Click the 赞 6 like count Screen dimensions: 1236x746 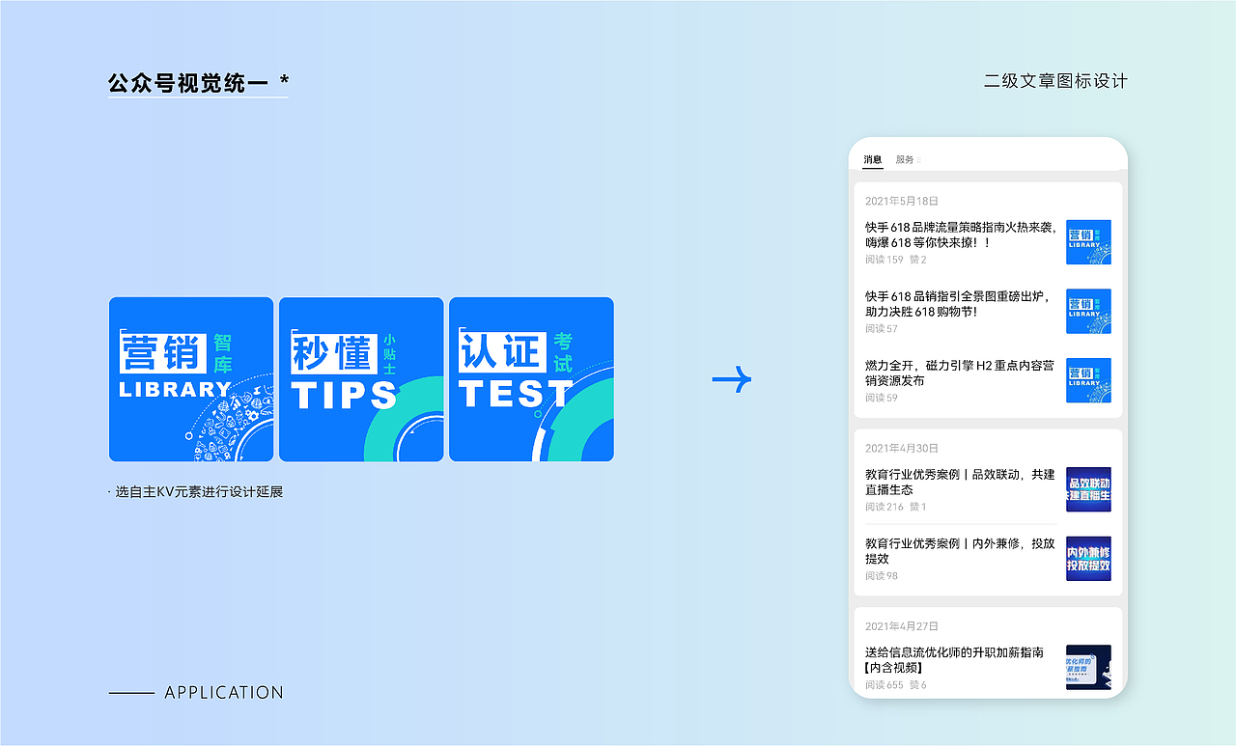[x=918, y=685]
